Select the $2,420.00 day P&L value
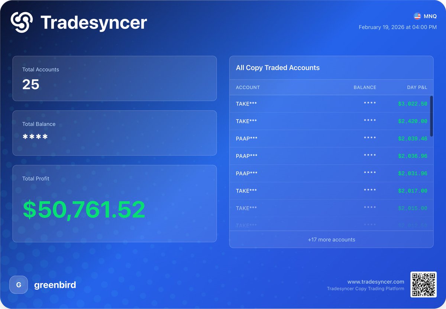This screenshot has width=446, height=309. 413,121
